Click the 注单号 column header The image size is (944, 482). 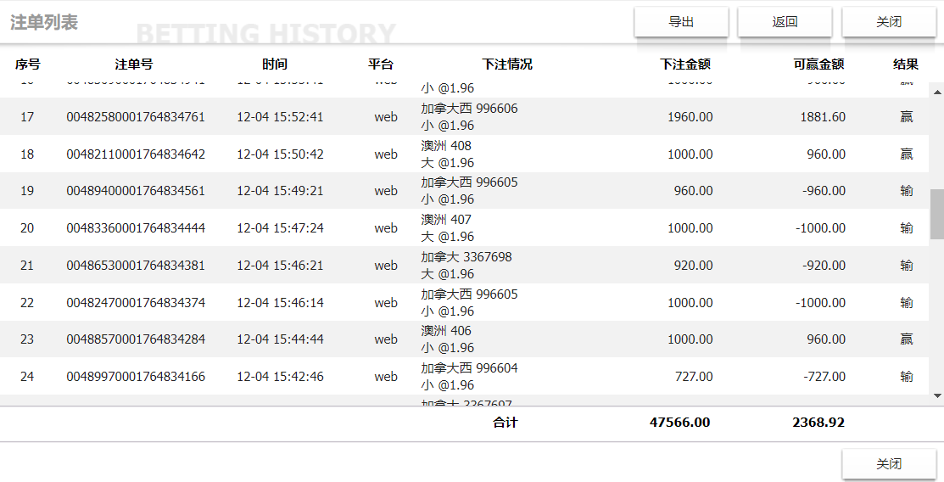[x=134, y=64]
